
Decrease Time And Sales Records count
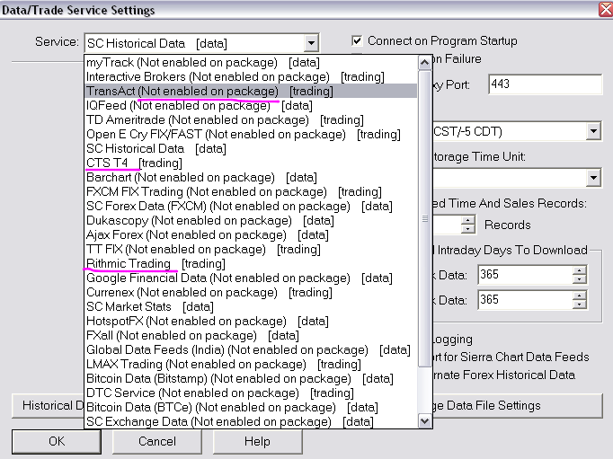pyautogui.click(x=467, y=229)
